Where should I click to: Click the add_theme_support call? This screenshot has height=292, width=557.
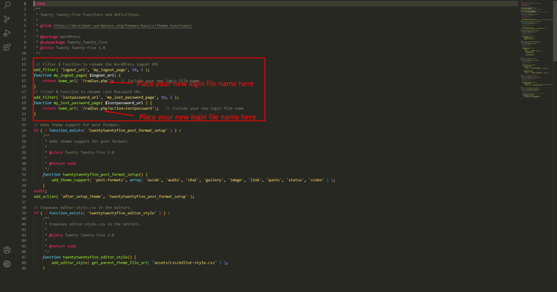(x=70, y=180)
